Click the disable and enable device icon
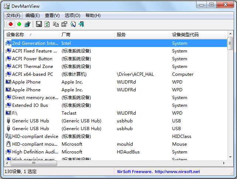Image resolution: width=237 pixels, height=179 pixels. click(x=27, y=24)
